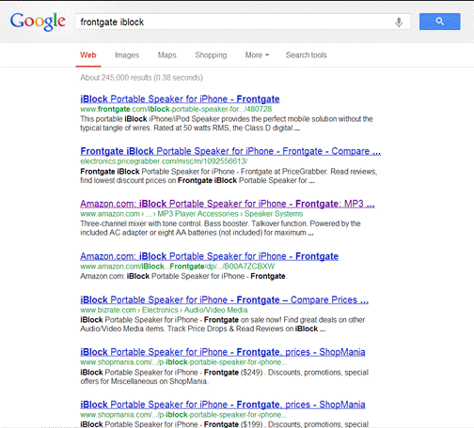474x428 pixels.
Task: Select the Web tab
Action: coord(88,55)
